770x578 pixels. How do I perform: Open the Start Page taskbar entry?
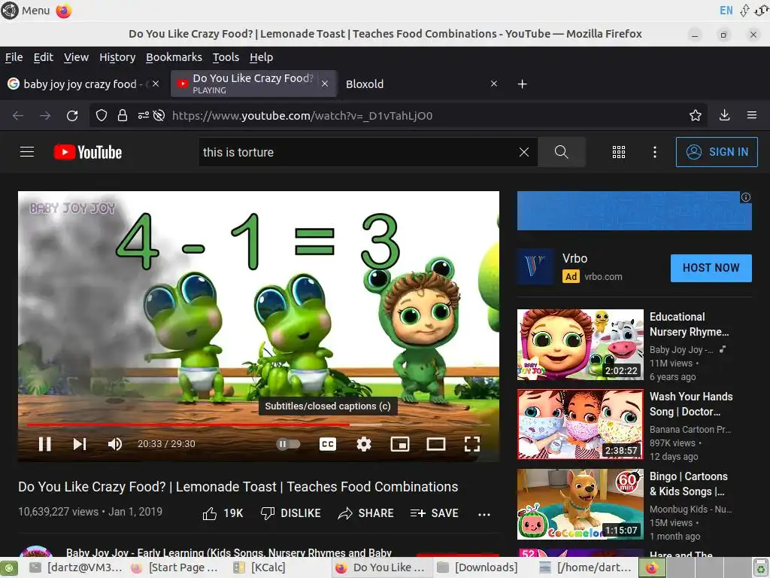[177, 567]
